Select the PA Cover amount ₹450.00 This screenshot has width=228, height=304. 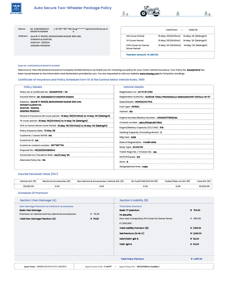[x=196, y=218]
